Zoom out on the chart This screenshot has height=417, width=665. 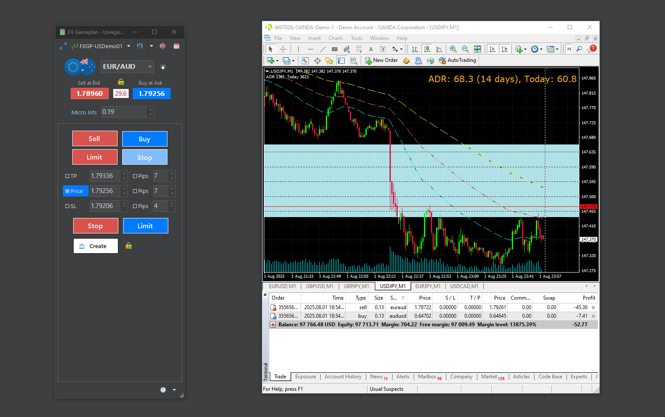[x=465, y=49]
